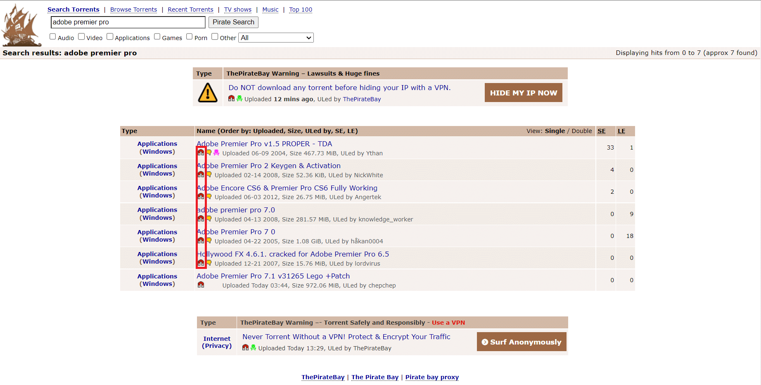Open uploader chepchep's profile link
Image resolution: width=761 pixels, height=385 pixels.
(382, 285)
